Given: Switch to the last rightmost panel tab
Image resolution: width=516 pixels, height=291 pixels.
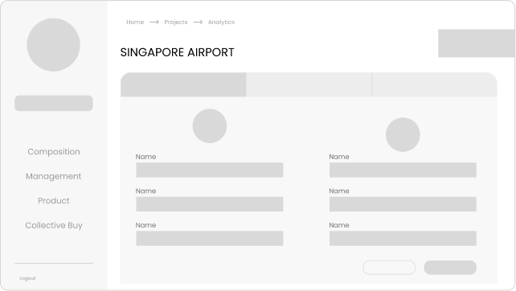Looking at the screenshot, I should click(434, 84).
